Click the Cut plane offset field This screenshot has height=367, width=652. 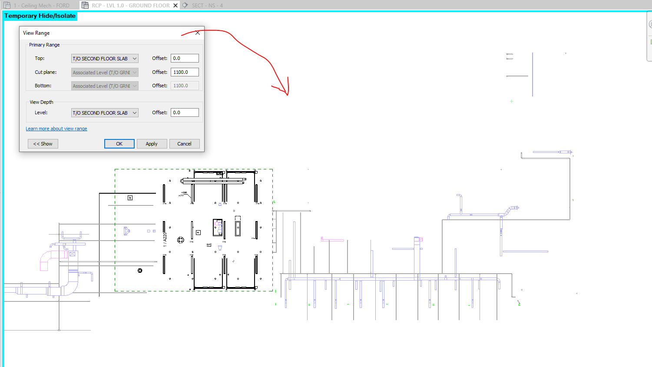pos(185,72)
